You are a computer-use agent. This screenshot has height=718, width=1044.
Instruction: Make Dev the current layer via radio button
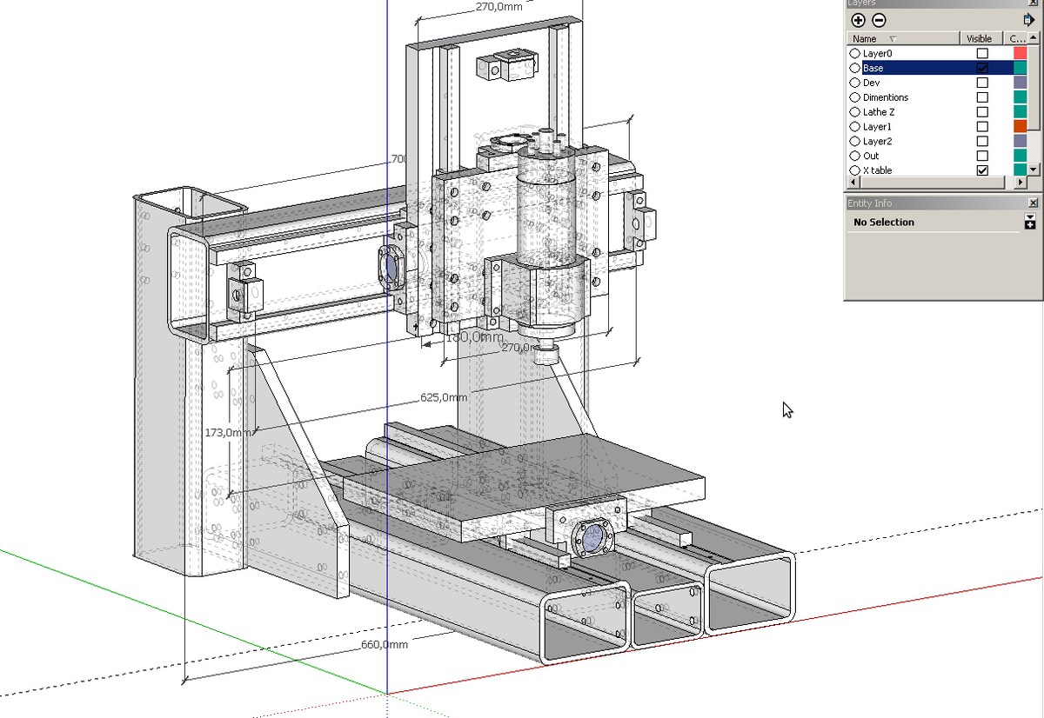854,83
